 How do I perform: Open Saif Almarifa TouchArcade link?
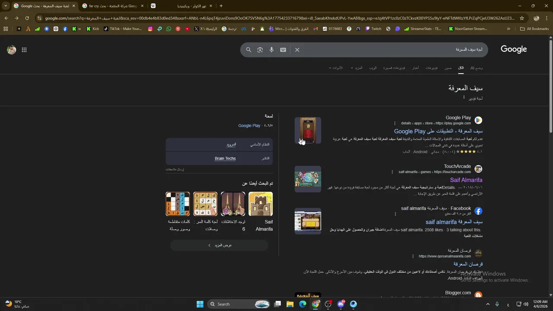point(466,180)
